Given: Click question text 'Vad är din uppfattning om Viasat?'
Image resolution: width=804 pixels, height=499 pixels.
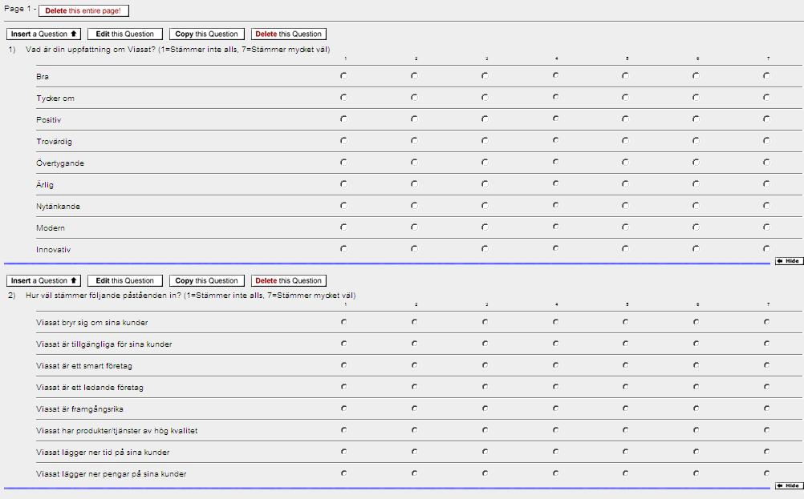Looking at the screenshot, I should [x=91, y=50].
